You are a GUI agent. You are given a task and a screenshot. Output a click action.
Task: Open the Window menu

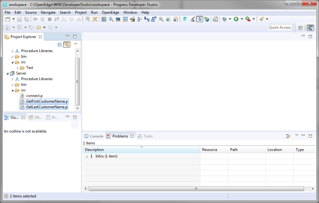coord(130,12)
